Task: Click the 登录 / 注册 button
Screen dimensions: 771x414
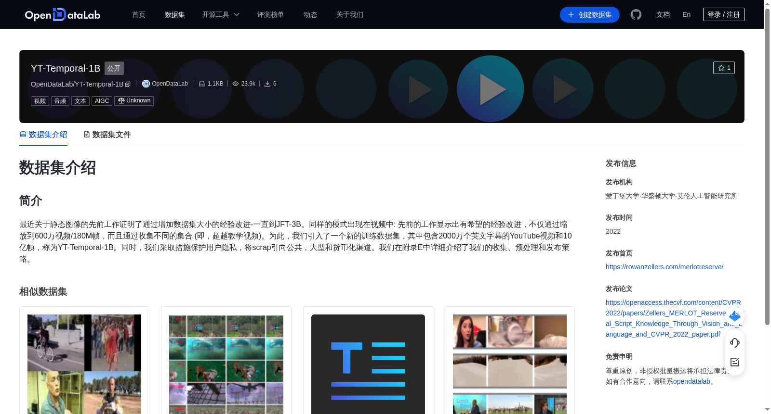Action: tap(724, 14)
